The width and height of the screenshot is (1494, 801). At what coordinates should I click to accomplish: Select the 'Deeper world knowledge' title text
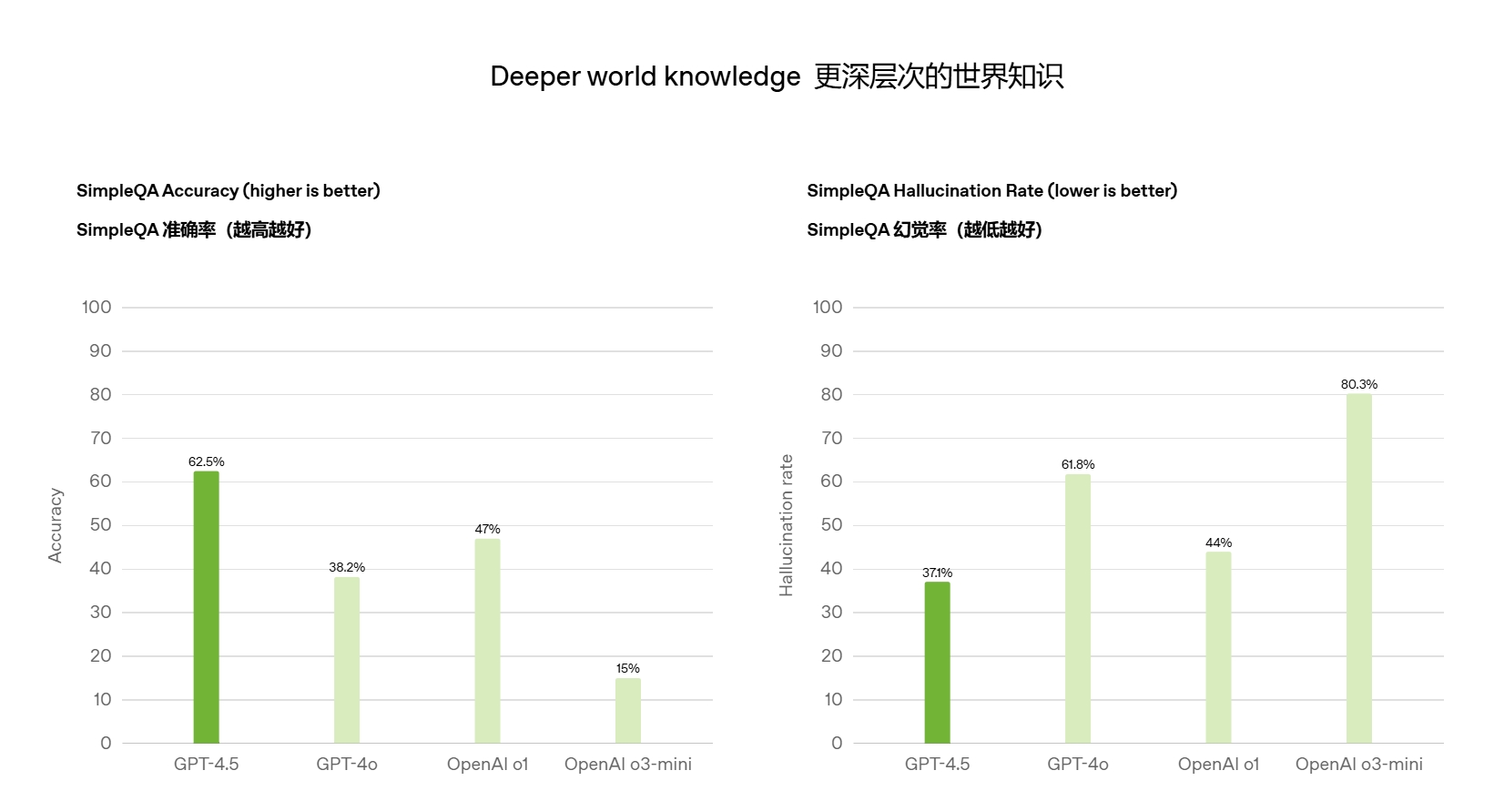645,76
